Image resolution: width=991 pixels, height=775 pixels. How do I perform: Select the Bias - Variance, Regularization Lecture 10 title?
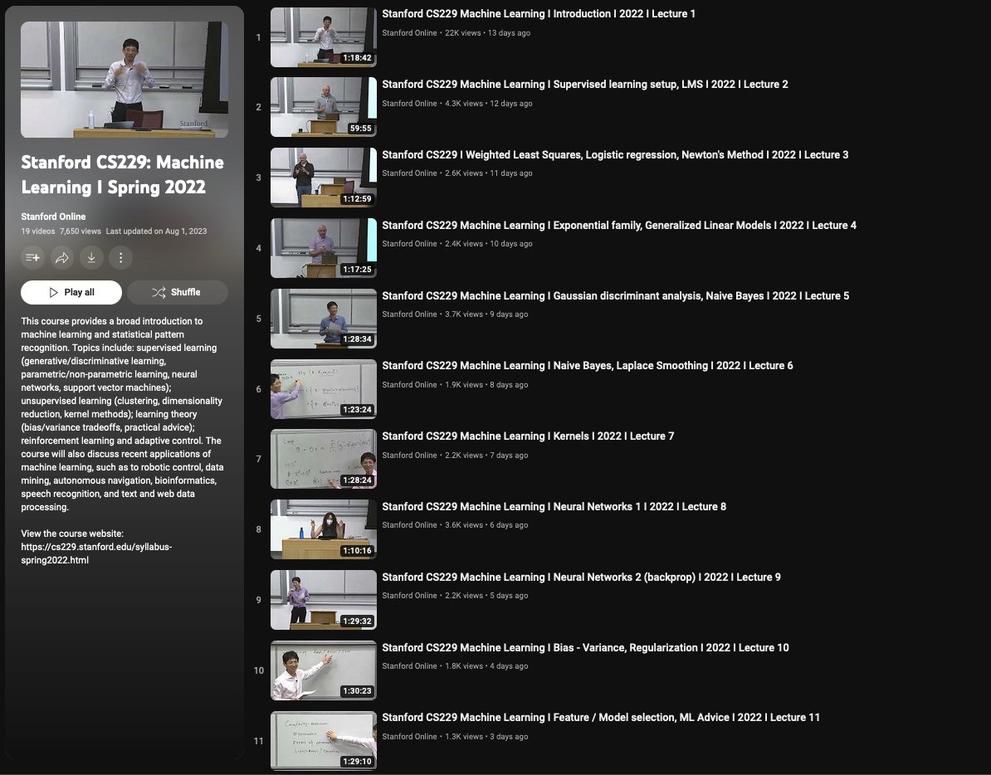click(585, 647)
